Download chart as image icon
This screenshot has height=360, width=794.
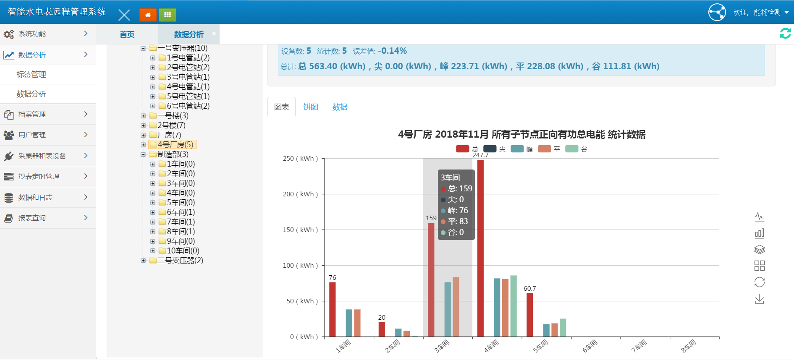[x=759, y=299]
